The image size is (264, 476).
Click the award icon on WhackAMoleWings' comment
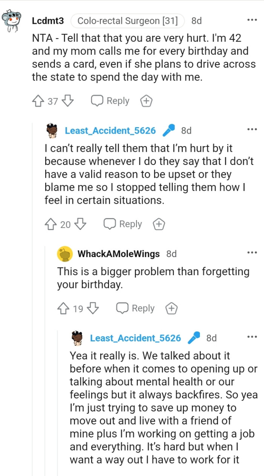(171, 308)
